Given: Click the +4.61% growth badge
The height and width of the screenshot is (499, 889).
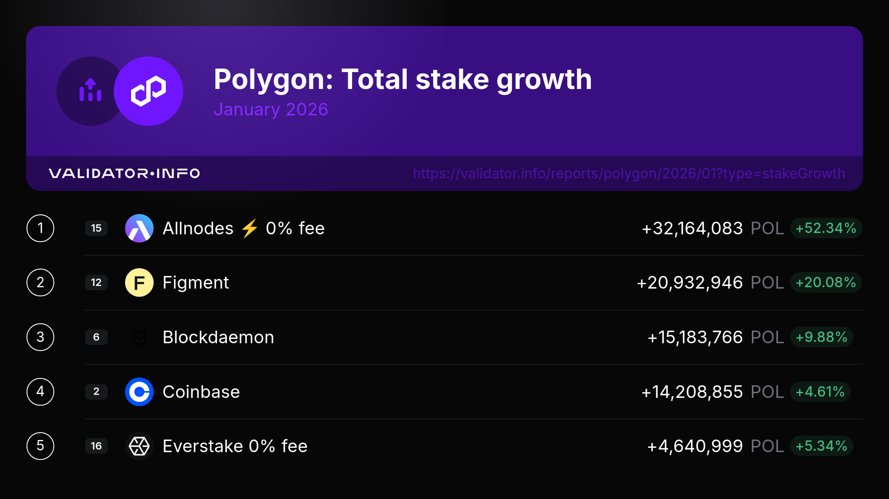Looking at the screenshot, I should tap(820, 392).
